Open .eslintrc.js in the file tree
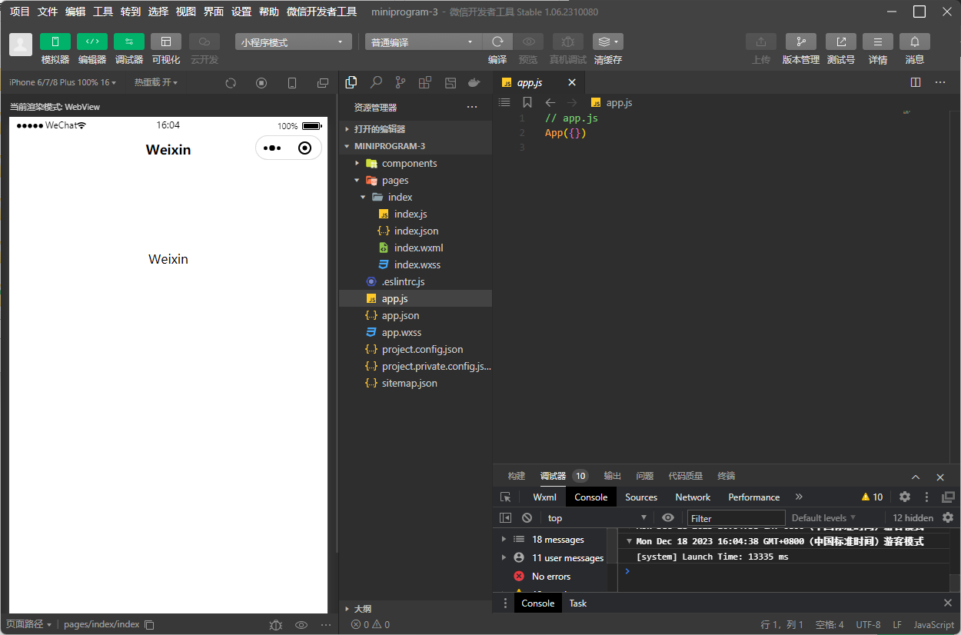Viewport: 961px width, 635px height. pos(415,281)
